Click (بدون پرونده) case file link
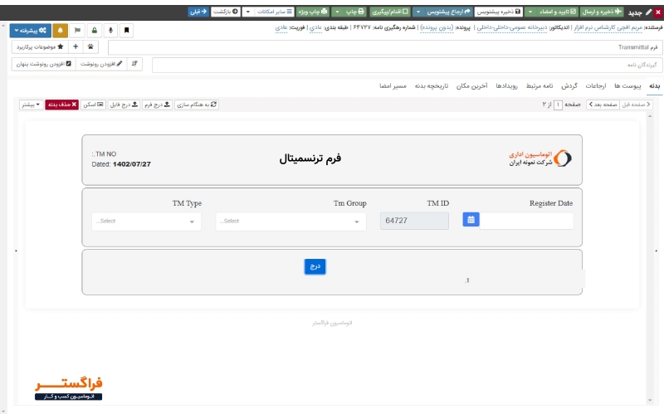This screenshot has width=664, height=414. (437, 27)
